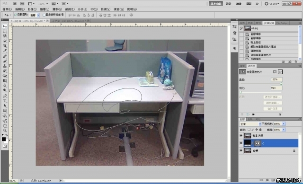Open the layer Opacity slider arrow

284,124
